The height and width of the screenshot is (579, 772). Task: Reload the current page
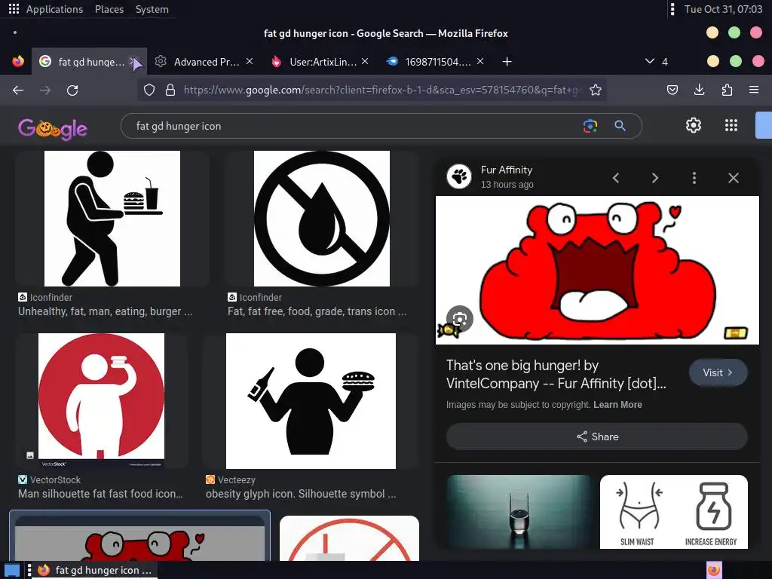72,90
